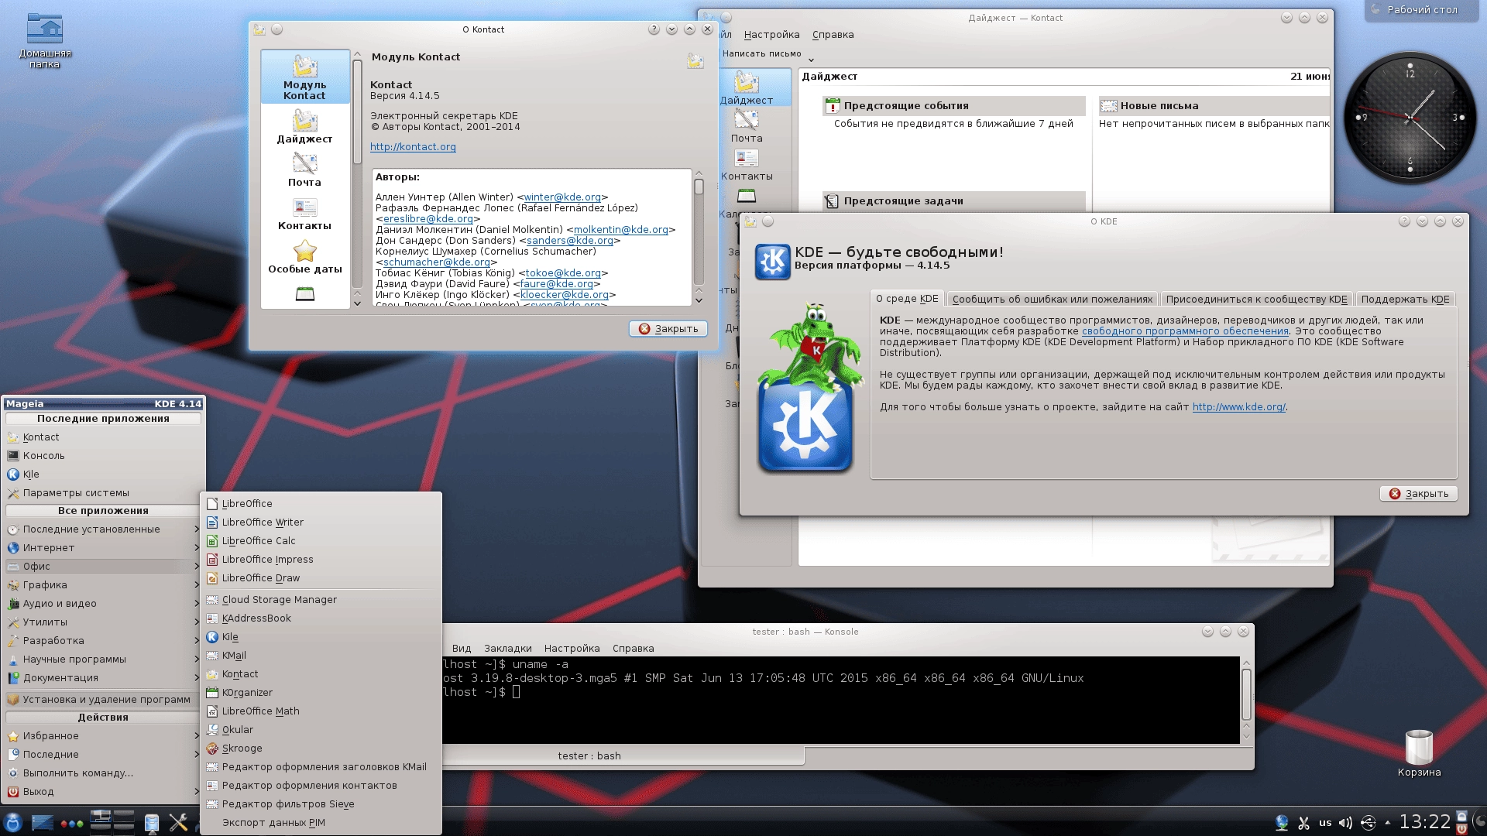Open the system tools wrench-and-screwdriver launcher

click(179, 822)
